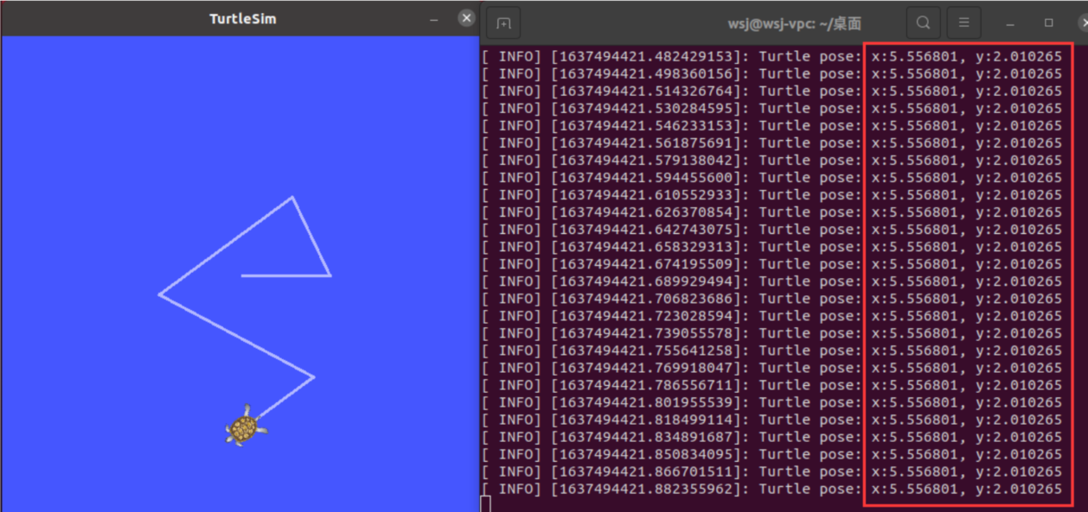Image resolution: width=1088 pixels, height=512 pixels.
Task: Select log line with timestamp 1637494421.755641258
Action: 772,351
